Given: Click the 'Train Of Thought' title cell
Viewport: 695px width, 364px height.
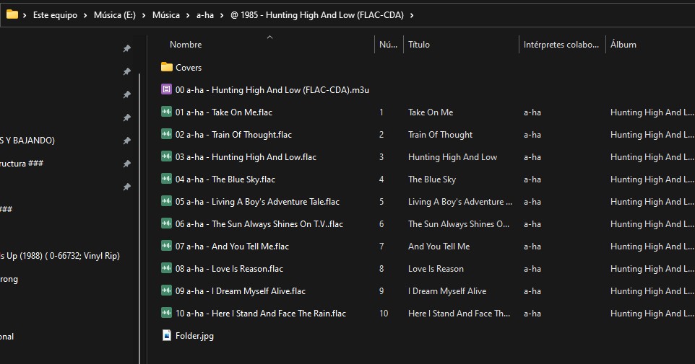Looking at the screenshot, I should click(x=440, y=135).
